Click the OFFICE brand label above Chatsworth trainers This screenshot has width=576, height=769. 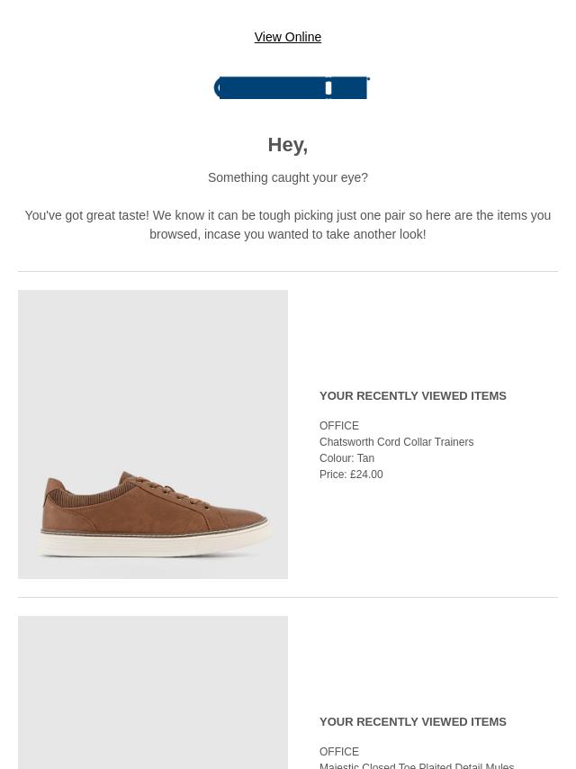(x=338, y=426)
